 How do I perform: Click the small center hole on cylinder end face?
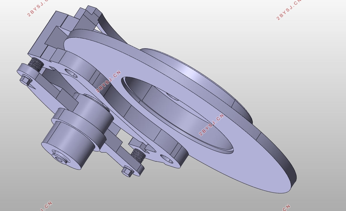pyautogui.click(x=59, y=159)
